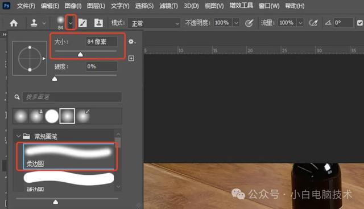Select the 柔边圆 brush preset
This screenshot has width=364, height=209.
point(69,156)
